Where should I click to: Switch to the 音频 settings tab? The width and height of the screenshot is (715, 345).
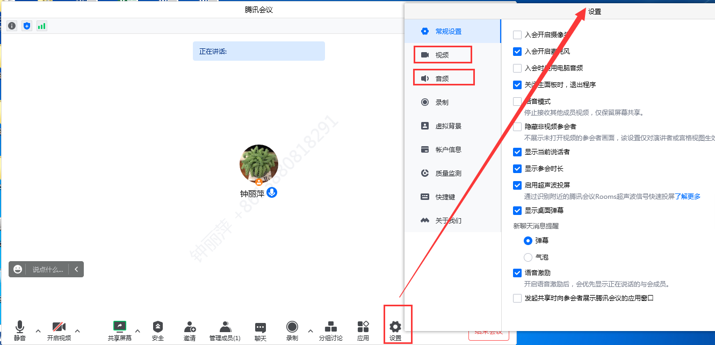(x=453, y=78)
